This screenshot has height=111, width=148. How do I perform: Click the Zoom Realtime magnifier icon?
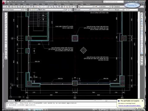tap(51, 7)
